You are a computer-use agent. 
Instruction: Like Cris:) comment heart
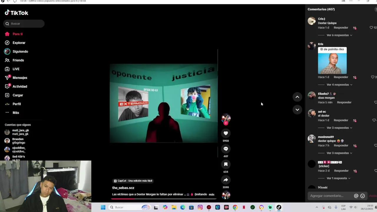click(x=371, y=28)
